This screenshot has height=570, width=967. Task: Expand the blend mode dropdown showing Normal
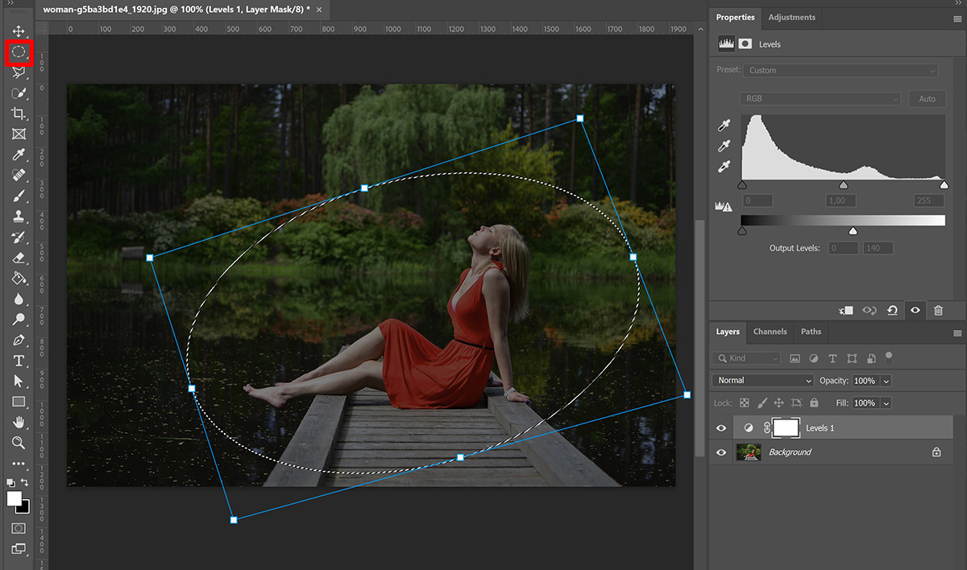pyautogui.click(x=762, y=379)
